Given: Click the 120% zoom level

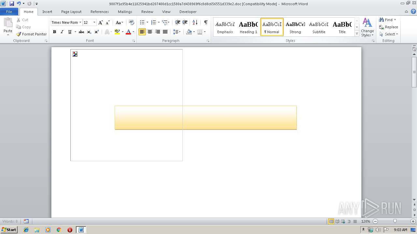Looking at the screenshot, I should [x=366, y=221].
